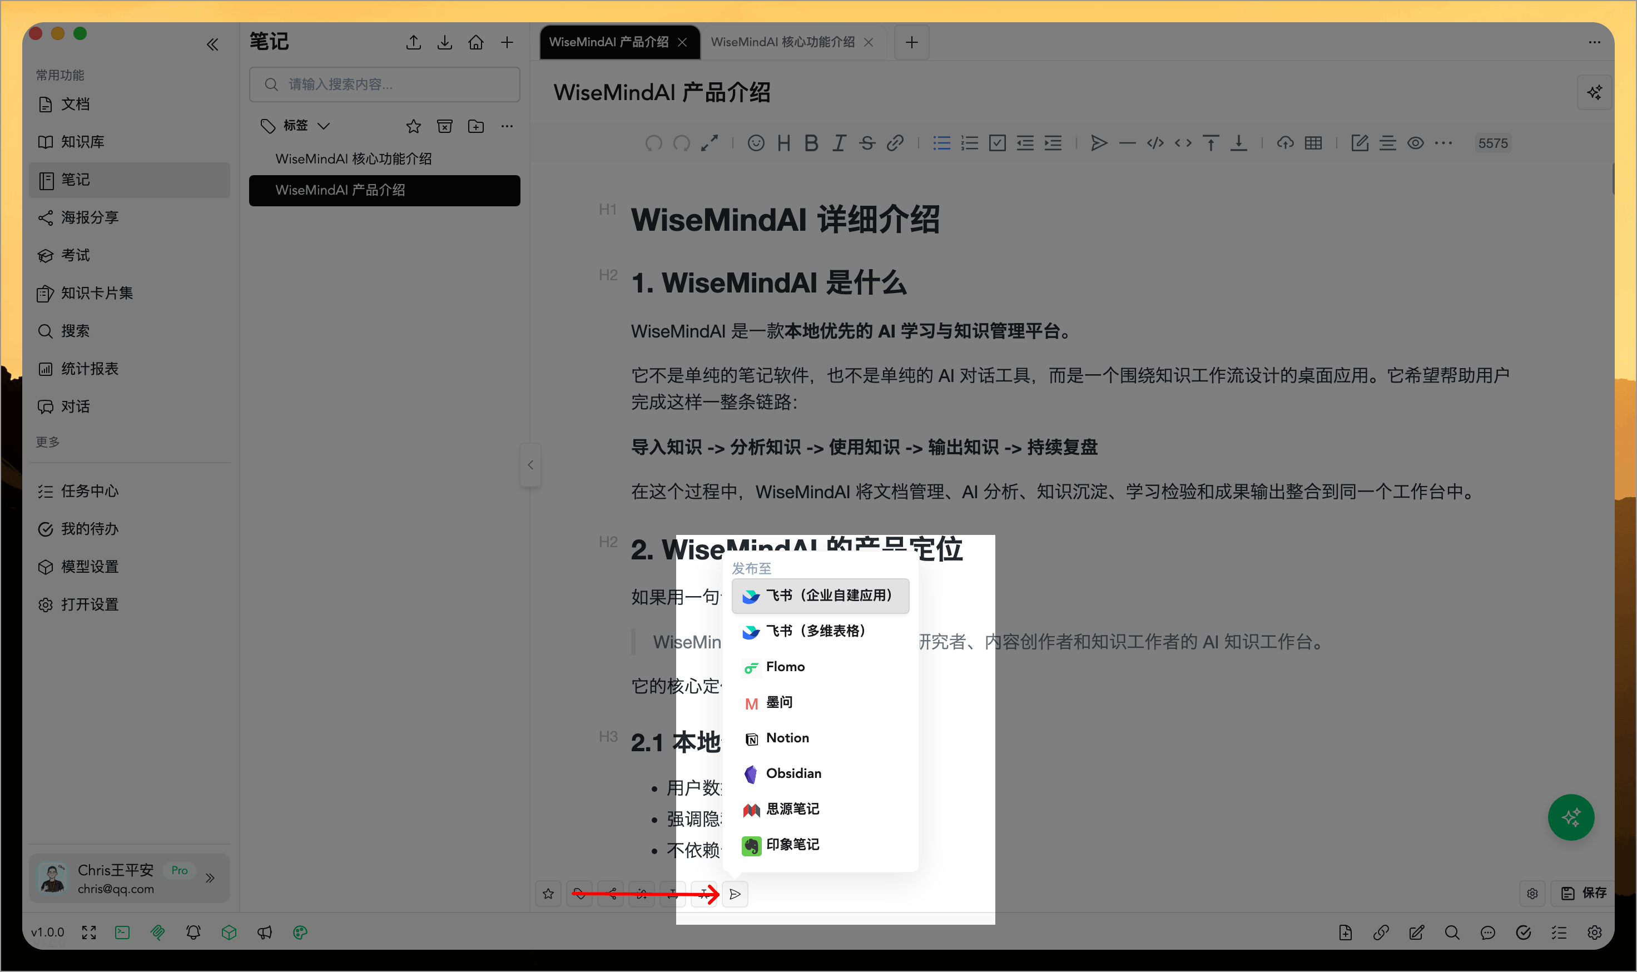
Task: Open the terminal icon in the status bar
Action: [122, 932]
